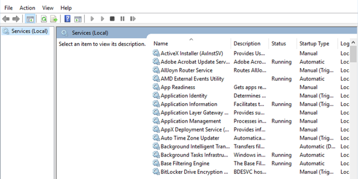Click the scrollbar up arrow
Screen dimensions: 358x179
pos(353,42)
